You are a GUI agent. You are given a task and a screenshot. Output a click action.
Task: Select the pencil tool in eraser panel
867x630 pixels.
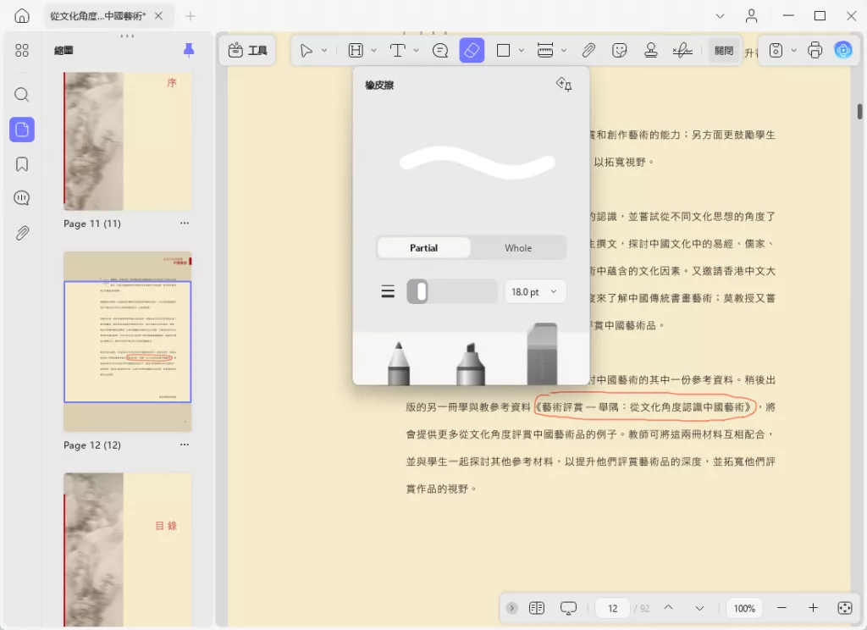[399, 362]
